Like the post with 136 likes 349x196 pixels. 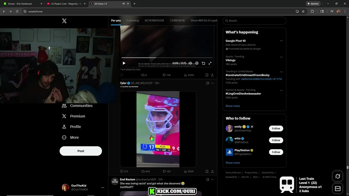166,75
